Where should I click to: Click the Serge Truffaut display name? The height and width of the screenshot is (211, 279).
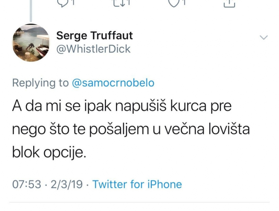[95, 35]
